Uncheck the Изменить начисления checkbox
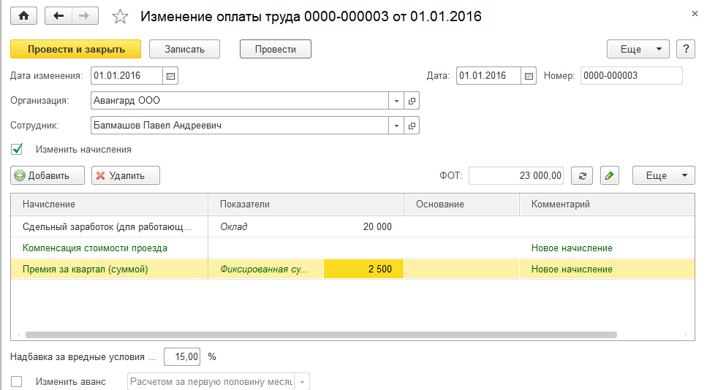This screenshot has height=390, width=707. coord(18,149)
